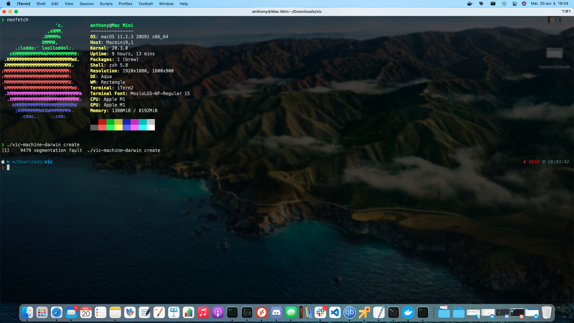Screen dimensions: 574x323
Task: Activate Siri from the menu bar
Action: tap(524, 4)
